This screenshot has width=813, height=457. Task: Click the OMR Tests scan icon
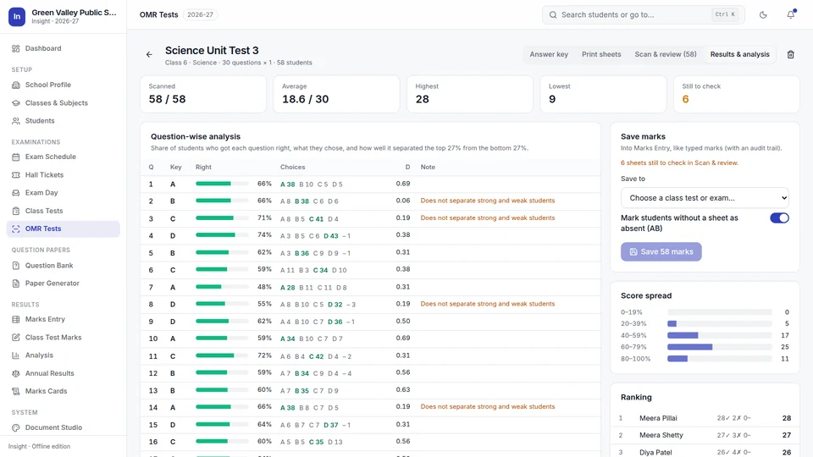pos(15,228)
